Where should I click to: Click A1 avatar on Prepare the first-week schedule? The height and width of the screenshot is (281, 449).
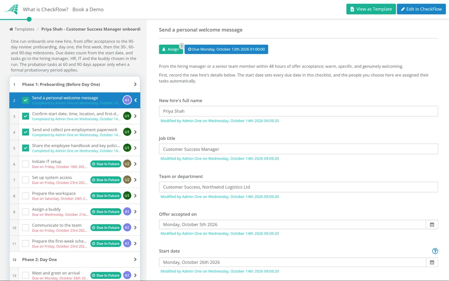[x=127, y=243]
